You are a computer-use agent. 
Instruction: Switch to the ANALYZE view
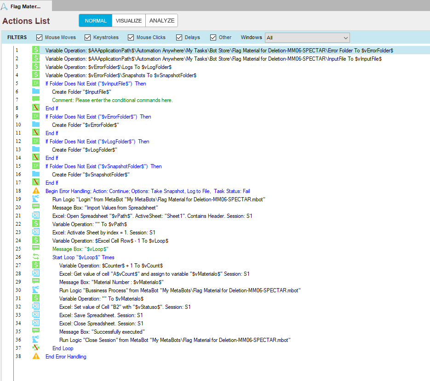(161, 21)
